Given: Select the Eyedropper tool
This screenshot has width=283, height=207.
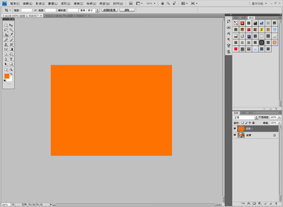Looking at the screenshot, I should click(x=11, y=35).
